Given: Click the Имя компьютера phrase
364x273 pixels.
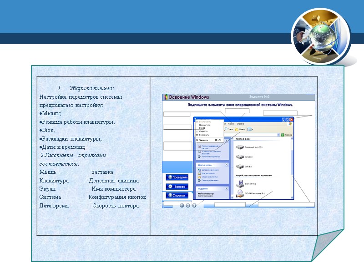Looking at the screenshot, I should tap(113, 189).
